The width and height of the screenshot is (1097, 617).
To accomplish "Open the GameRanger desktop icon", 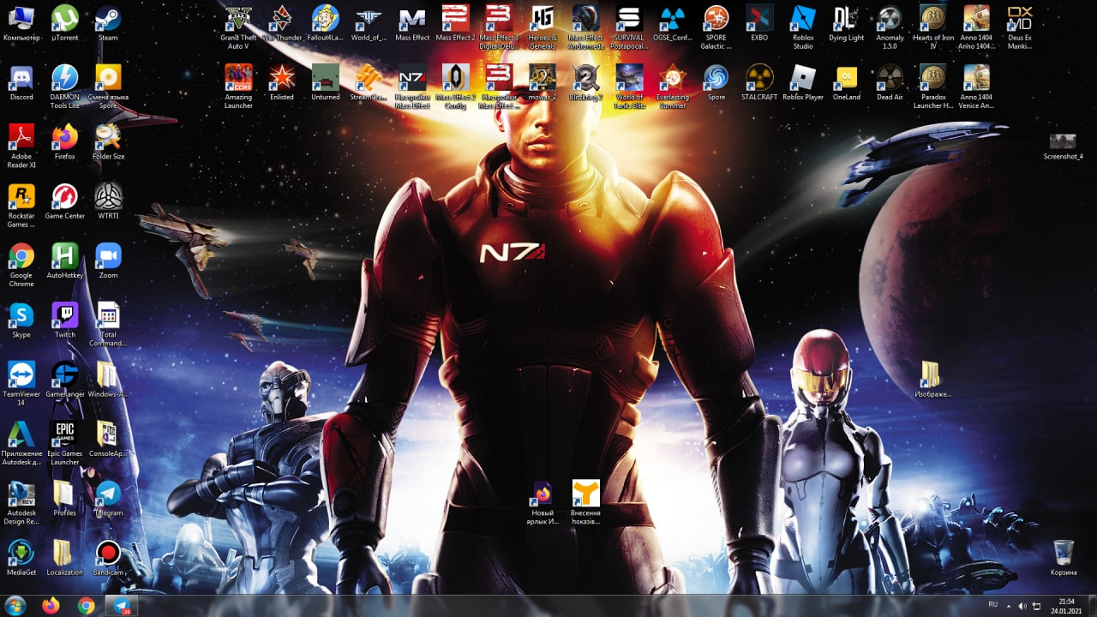I will pyautogui.click(x=65, y=380).
